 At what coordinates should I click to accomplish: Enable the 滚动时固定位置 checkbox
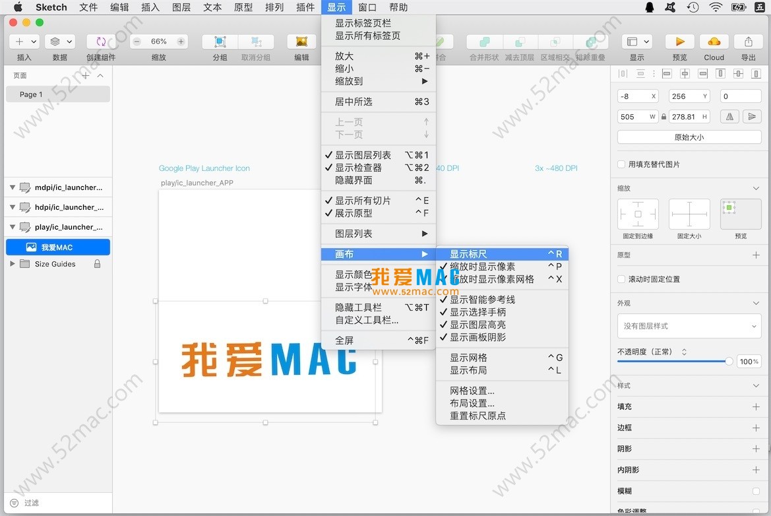(621, 279)
